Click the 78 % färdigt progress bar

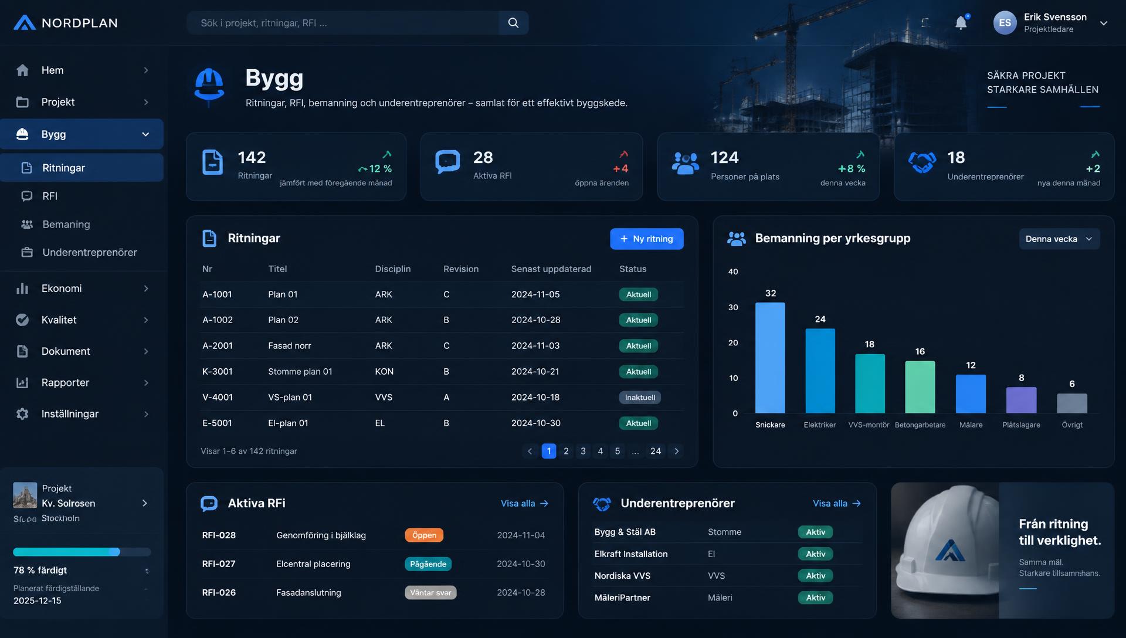[x=82, y=552]
